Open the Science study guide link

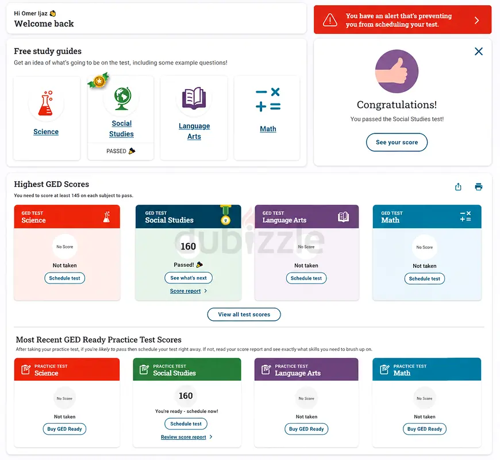[46, 132]
